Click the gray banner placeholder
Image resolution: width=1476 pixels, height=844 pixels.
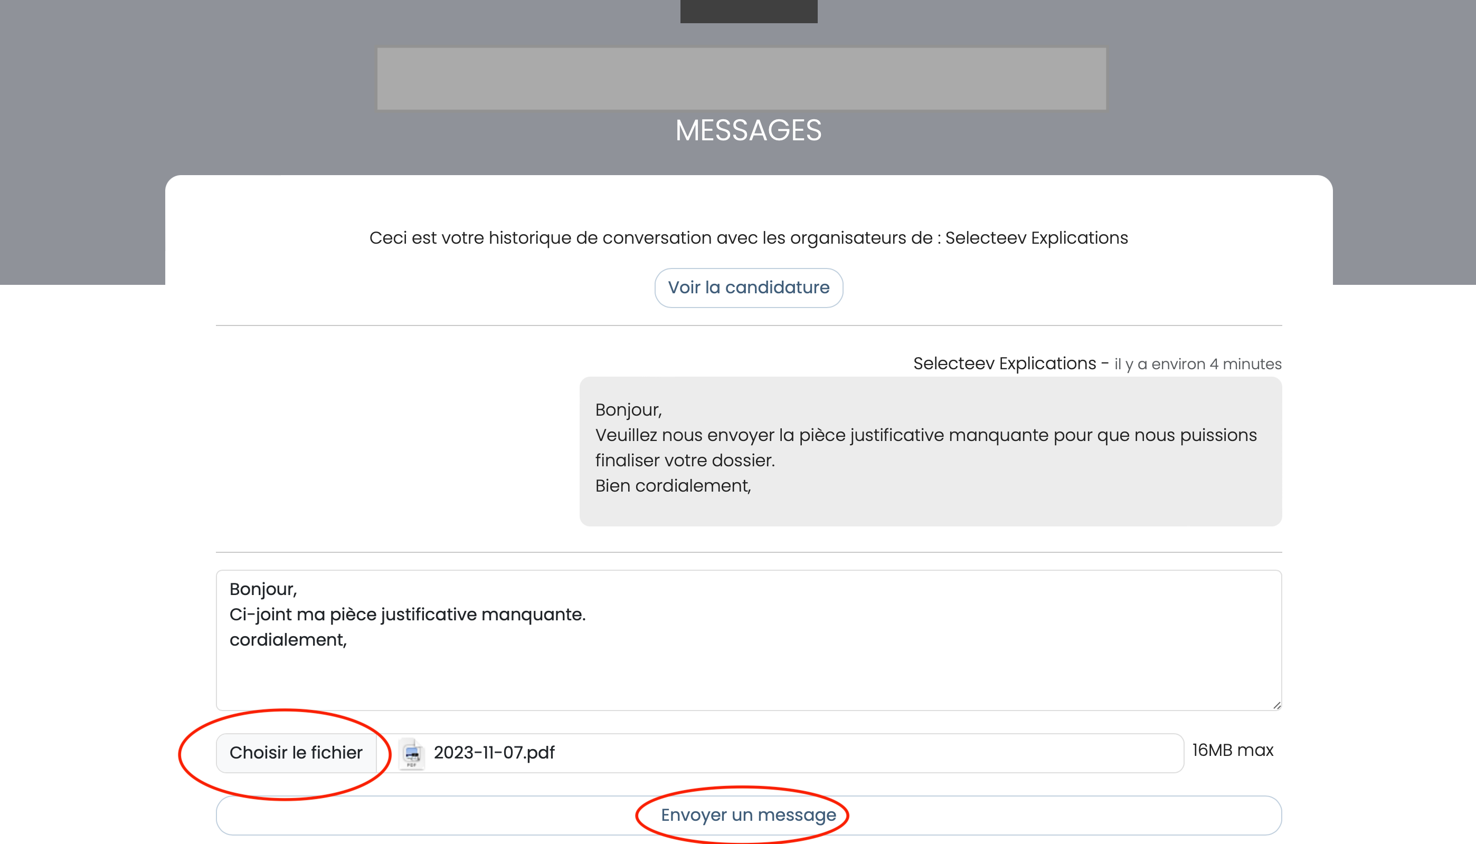point(741,79)
